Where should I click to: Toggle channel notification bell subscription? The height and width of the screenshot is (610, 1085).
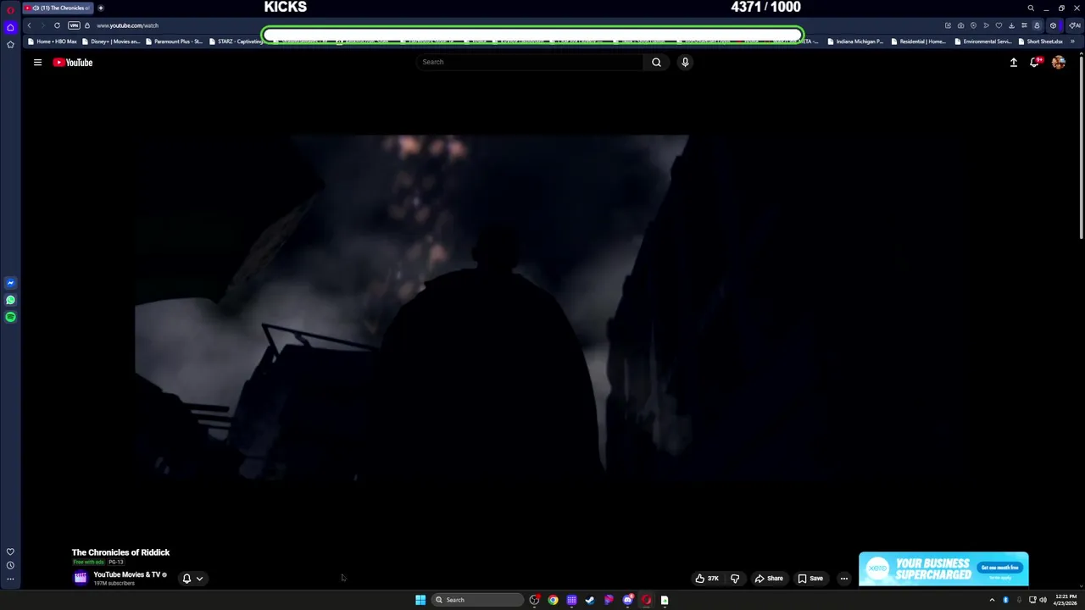[x=186, y=579]
